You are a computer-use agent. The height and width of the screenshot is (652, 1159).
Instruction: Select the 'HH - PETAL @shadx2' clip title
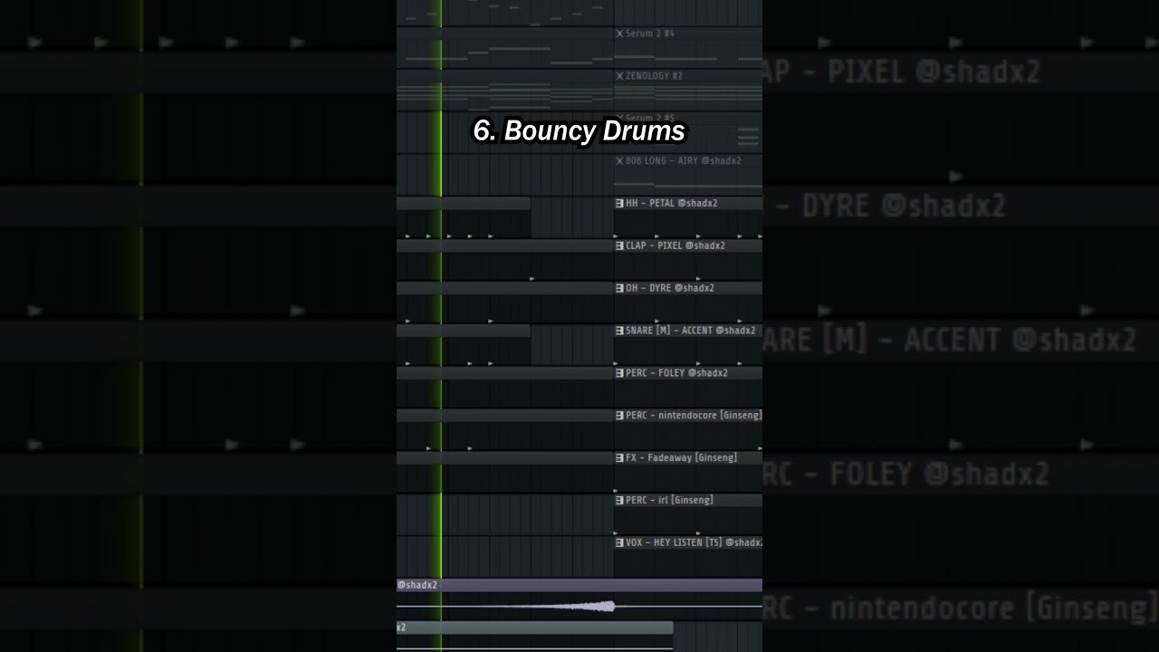(672, 204)
